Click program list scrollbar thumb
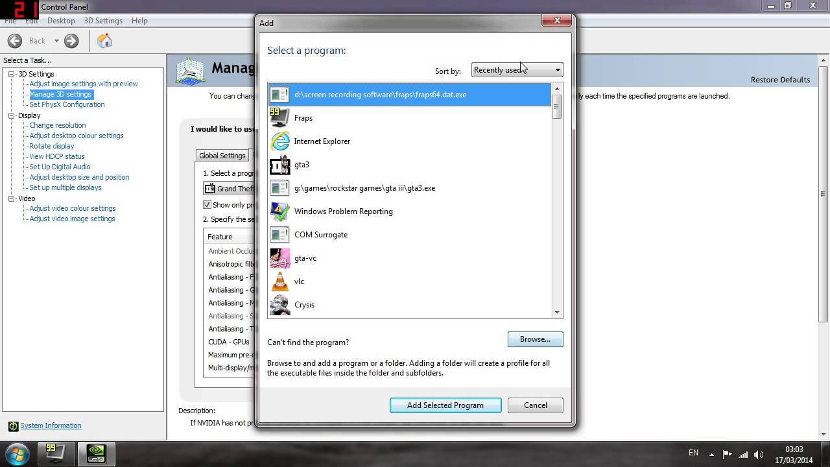This screenshot has height=467, width=830. [556, 106]
